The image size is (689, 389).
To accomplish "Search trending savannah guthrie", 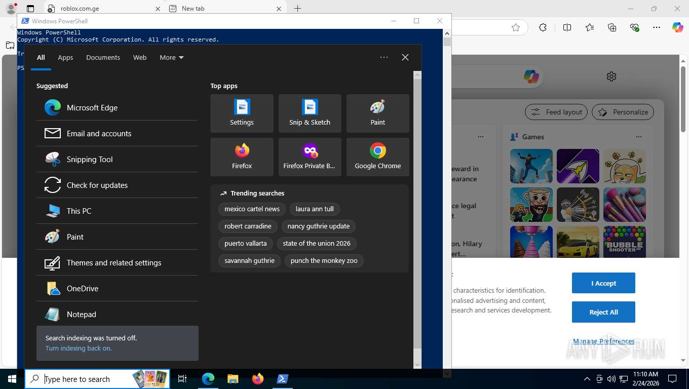I will [249, 260].
